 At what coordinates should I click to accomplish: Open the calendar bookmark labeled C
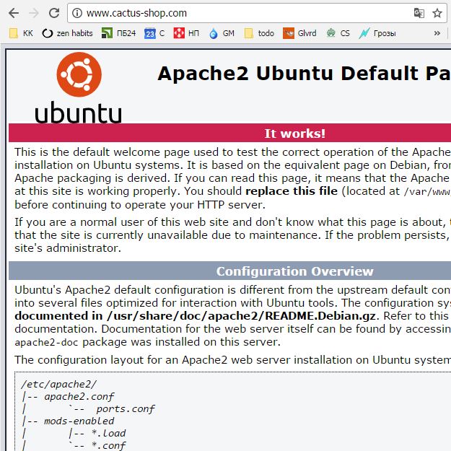(154, 33)
